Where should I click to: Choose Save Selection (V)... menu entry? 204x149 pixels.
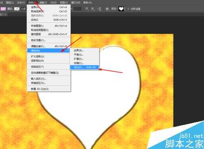[x=49, y=83]
